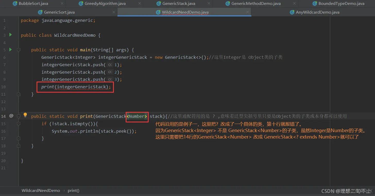Run the WildcardNeedDemo class from the gutter
This screenshot has width=375, height=196.
click(11, 35)
